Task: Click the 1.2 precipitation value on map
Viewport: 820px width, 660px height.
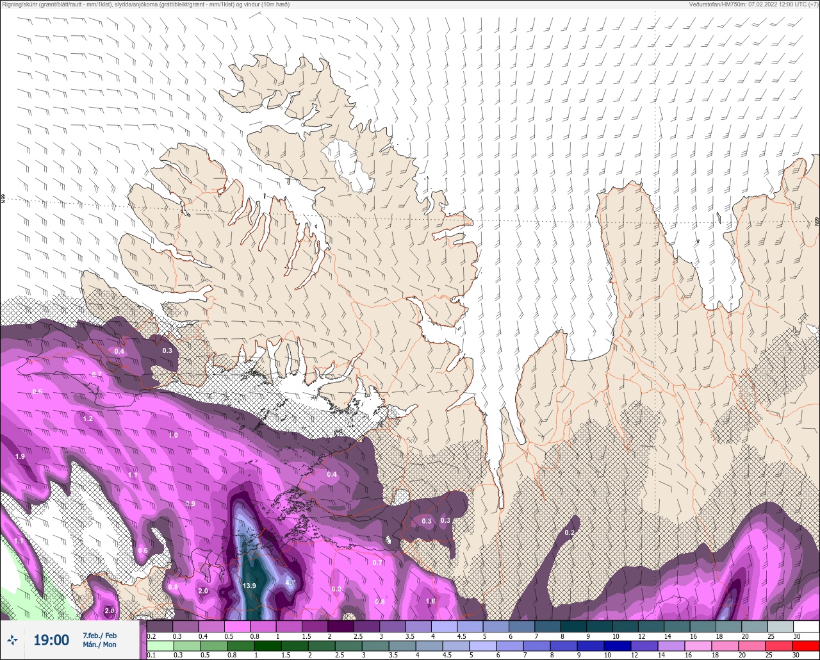Action: pyautogui.click(x=88, y=418)
